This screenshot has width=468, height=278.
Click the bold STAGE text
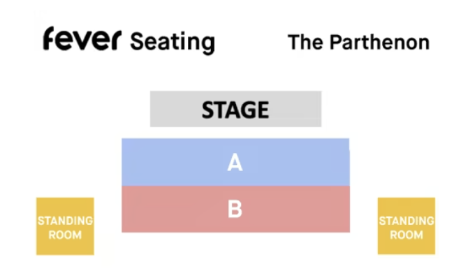coord(235,110)
